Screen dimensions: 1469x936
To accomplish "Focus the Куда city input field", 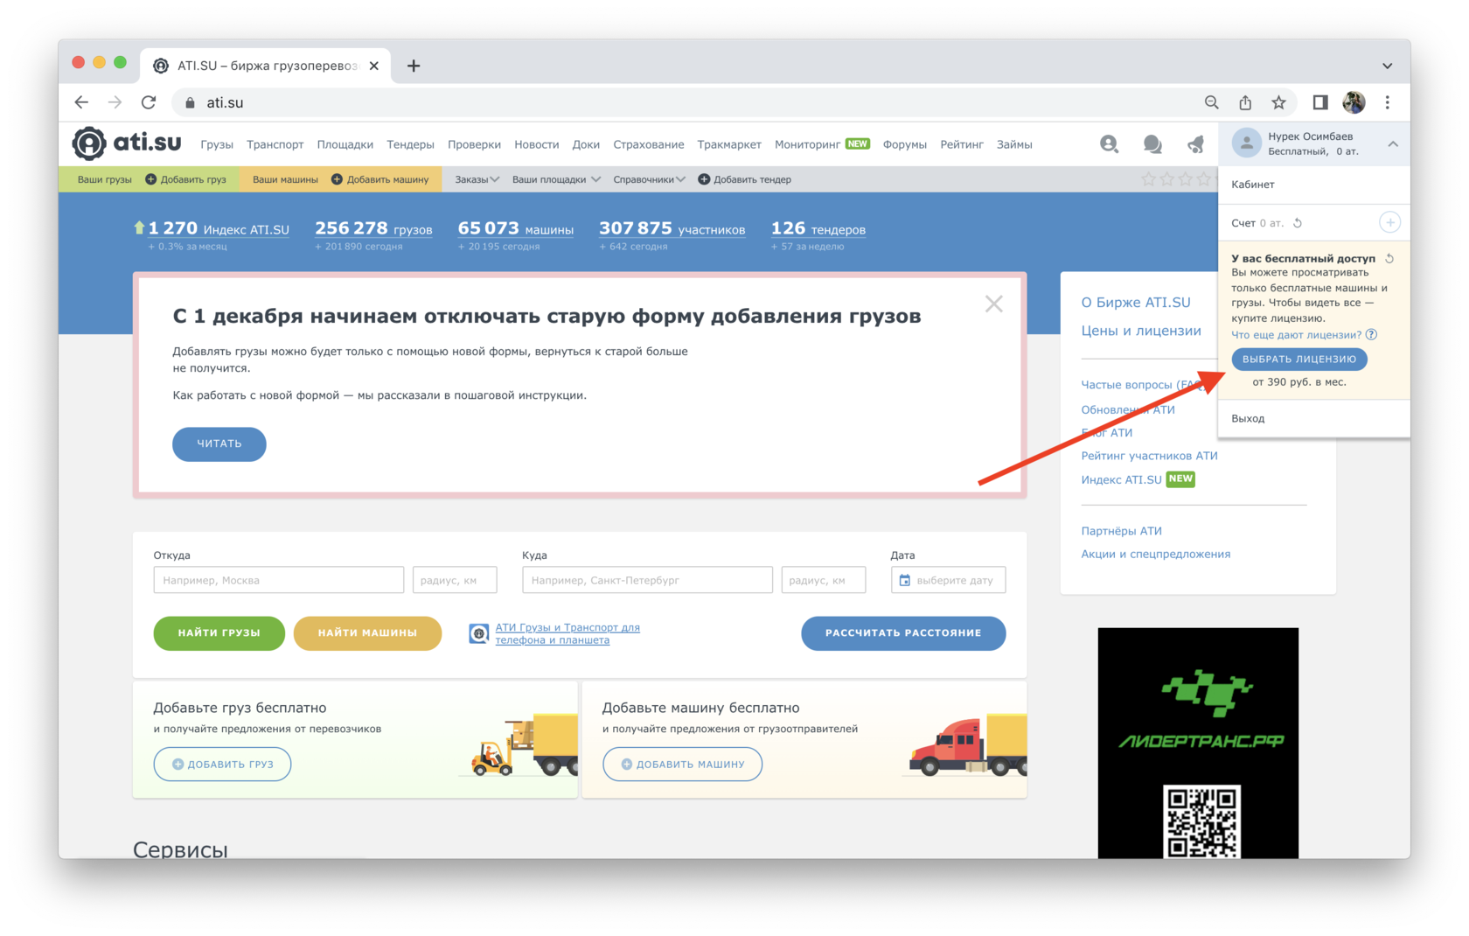I will pyautogui.click(x=647, y=580).
